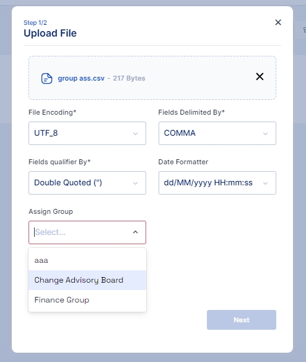Open Date Formatter dropdown arrow
Screen dimensions: 306x362
pos(265,183)
